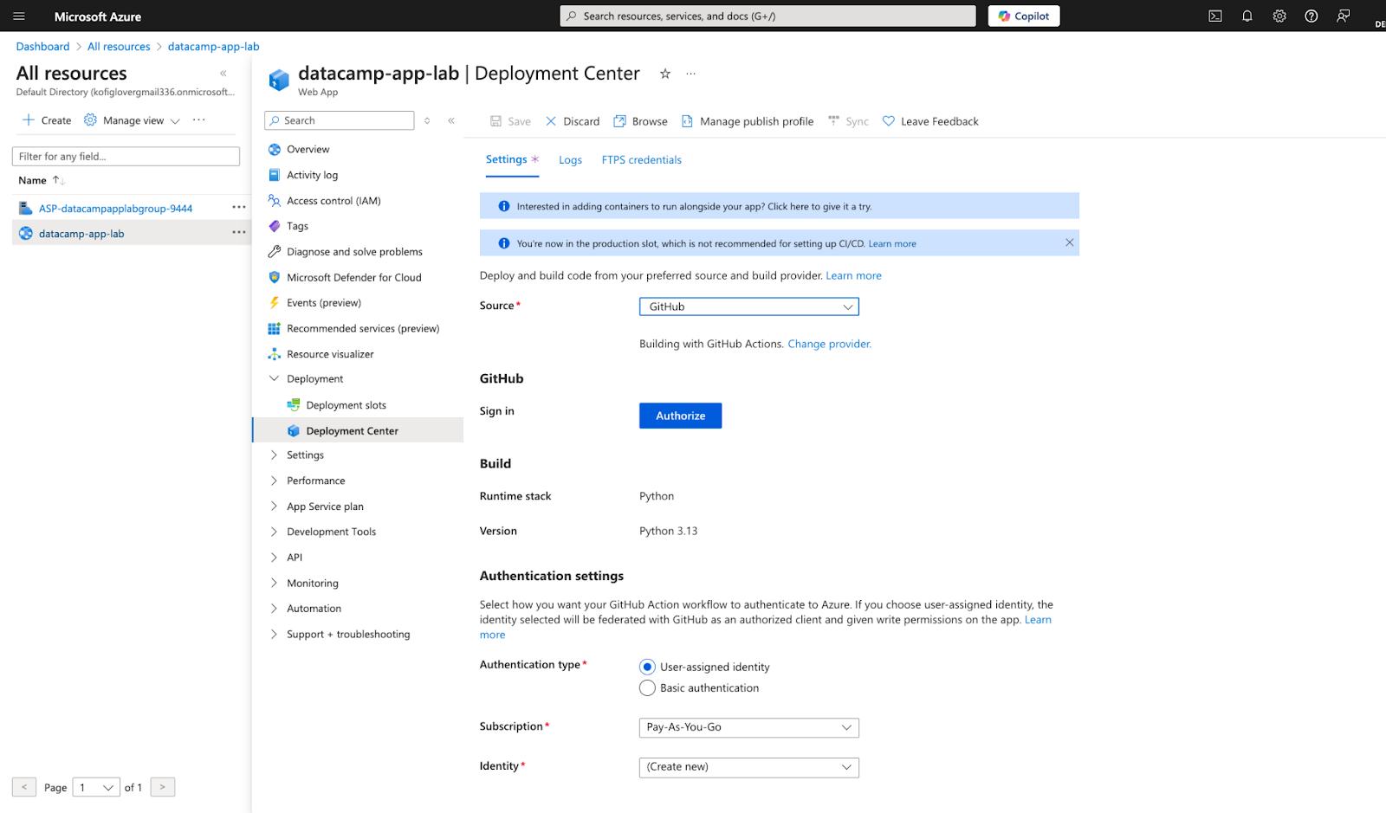Viewport: 1386px width, 813px height.
Task: Open the Source dropdown showing GitHub
Action: tap(749, 306)
